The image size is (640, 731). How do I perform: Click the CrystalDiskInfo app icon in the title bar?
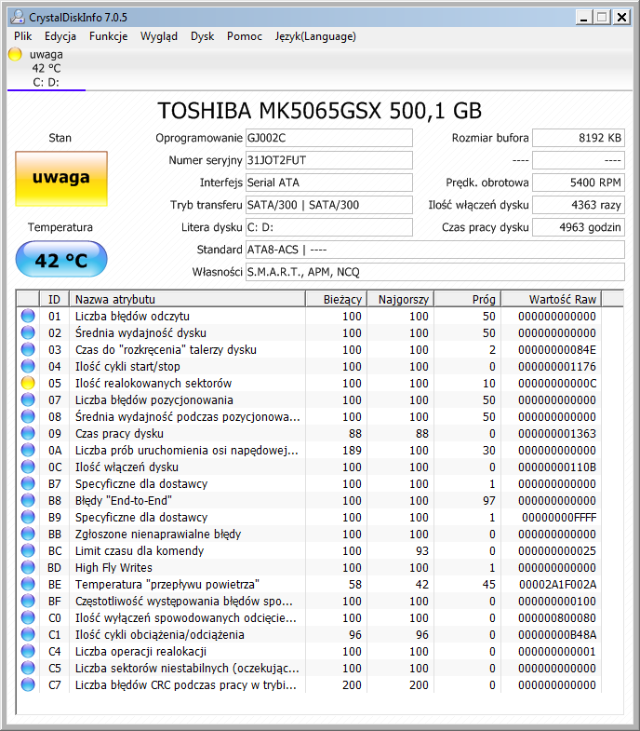click(x=18, y=18)
